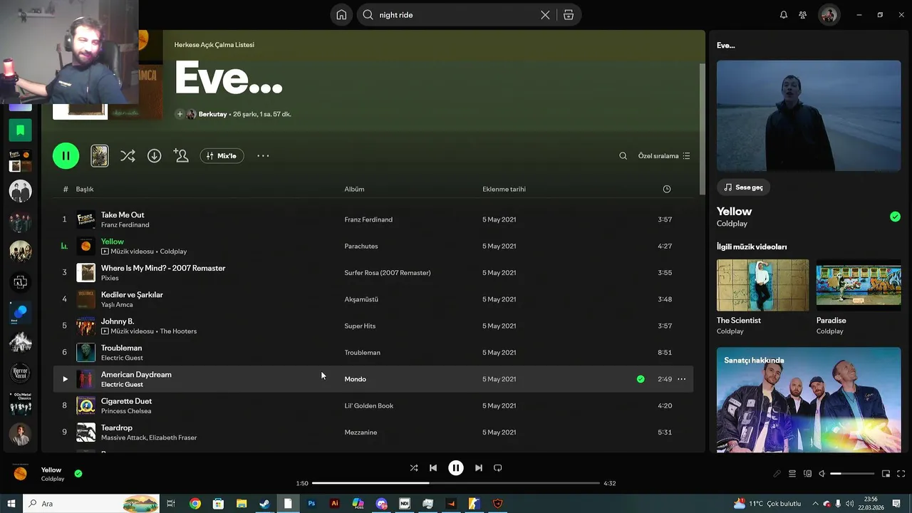Open the queue icon in player bar

point(792,474)
